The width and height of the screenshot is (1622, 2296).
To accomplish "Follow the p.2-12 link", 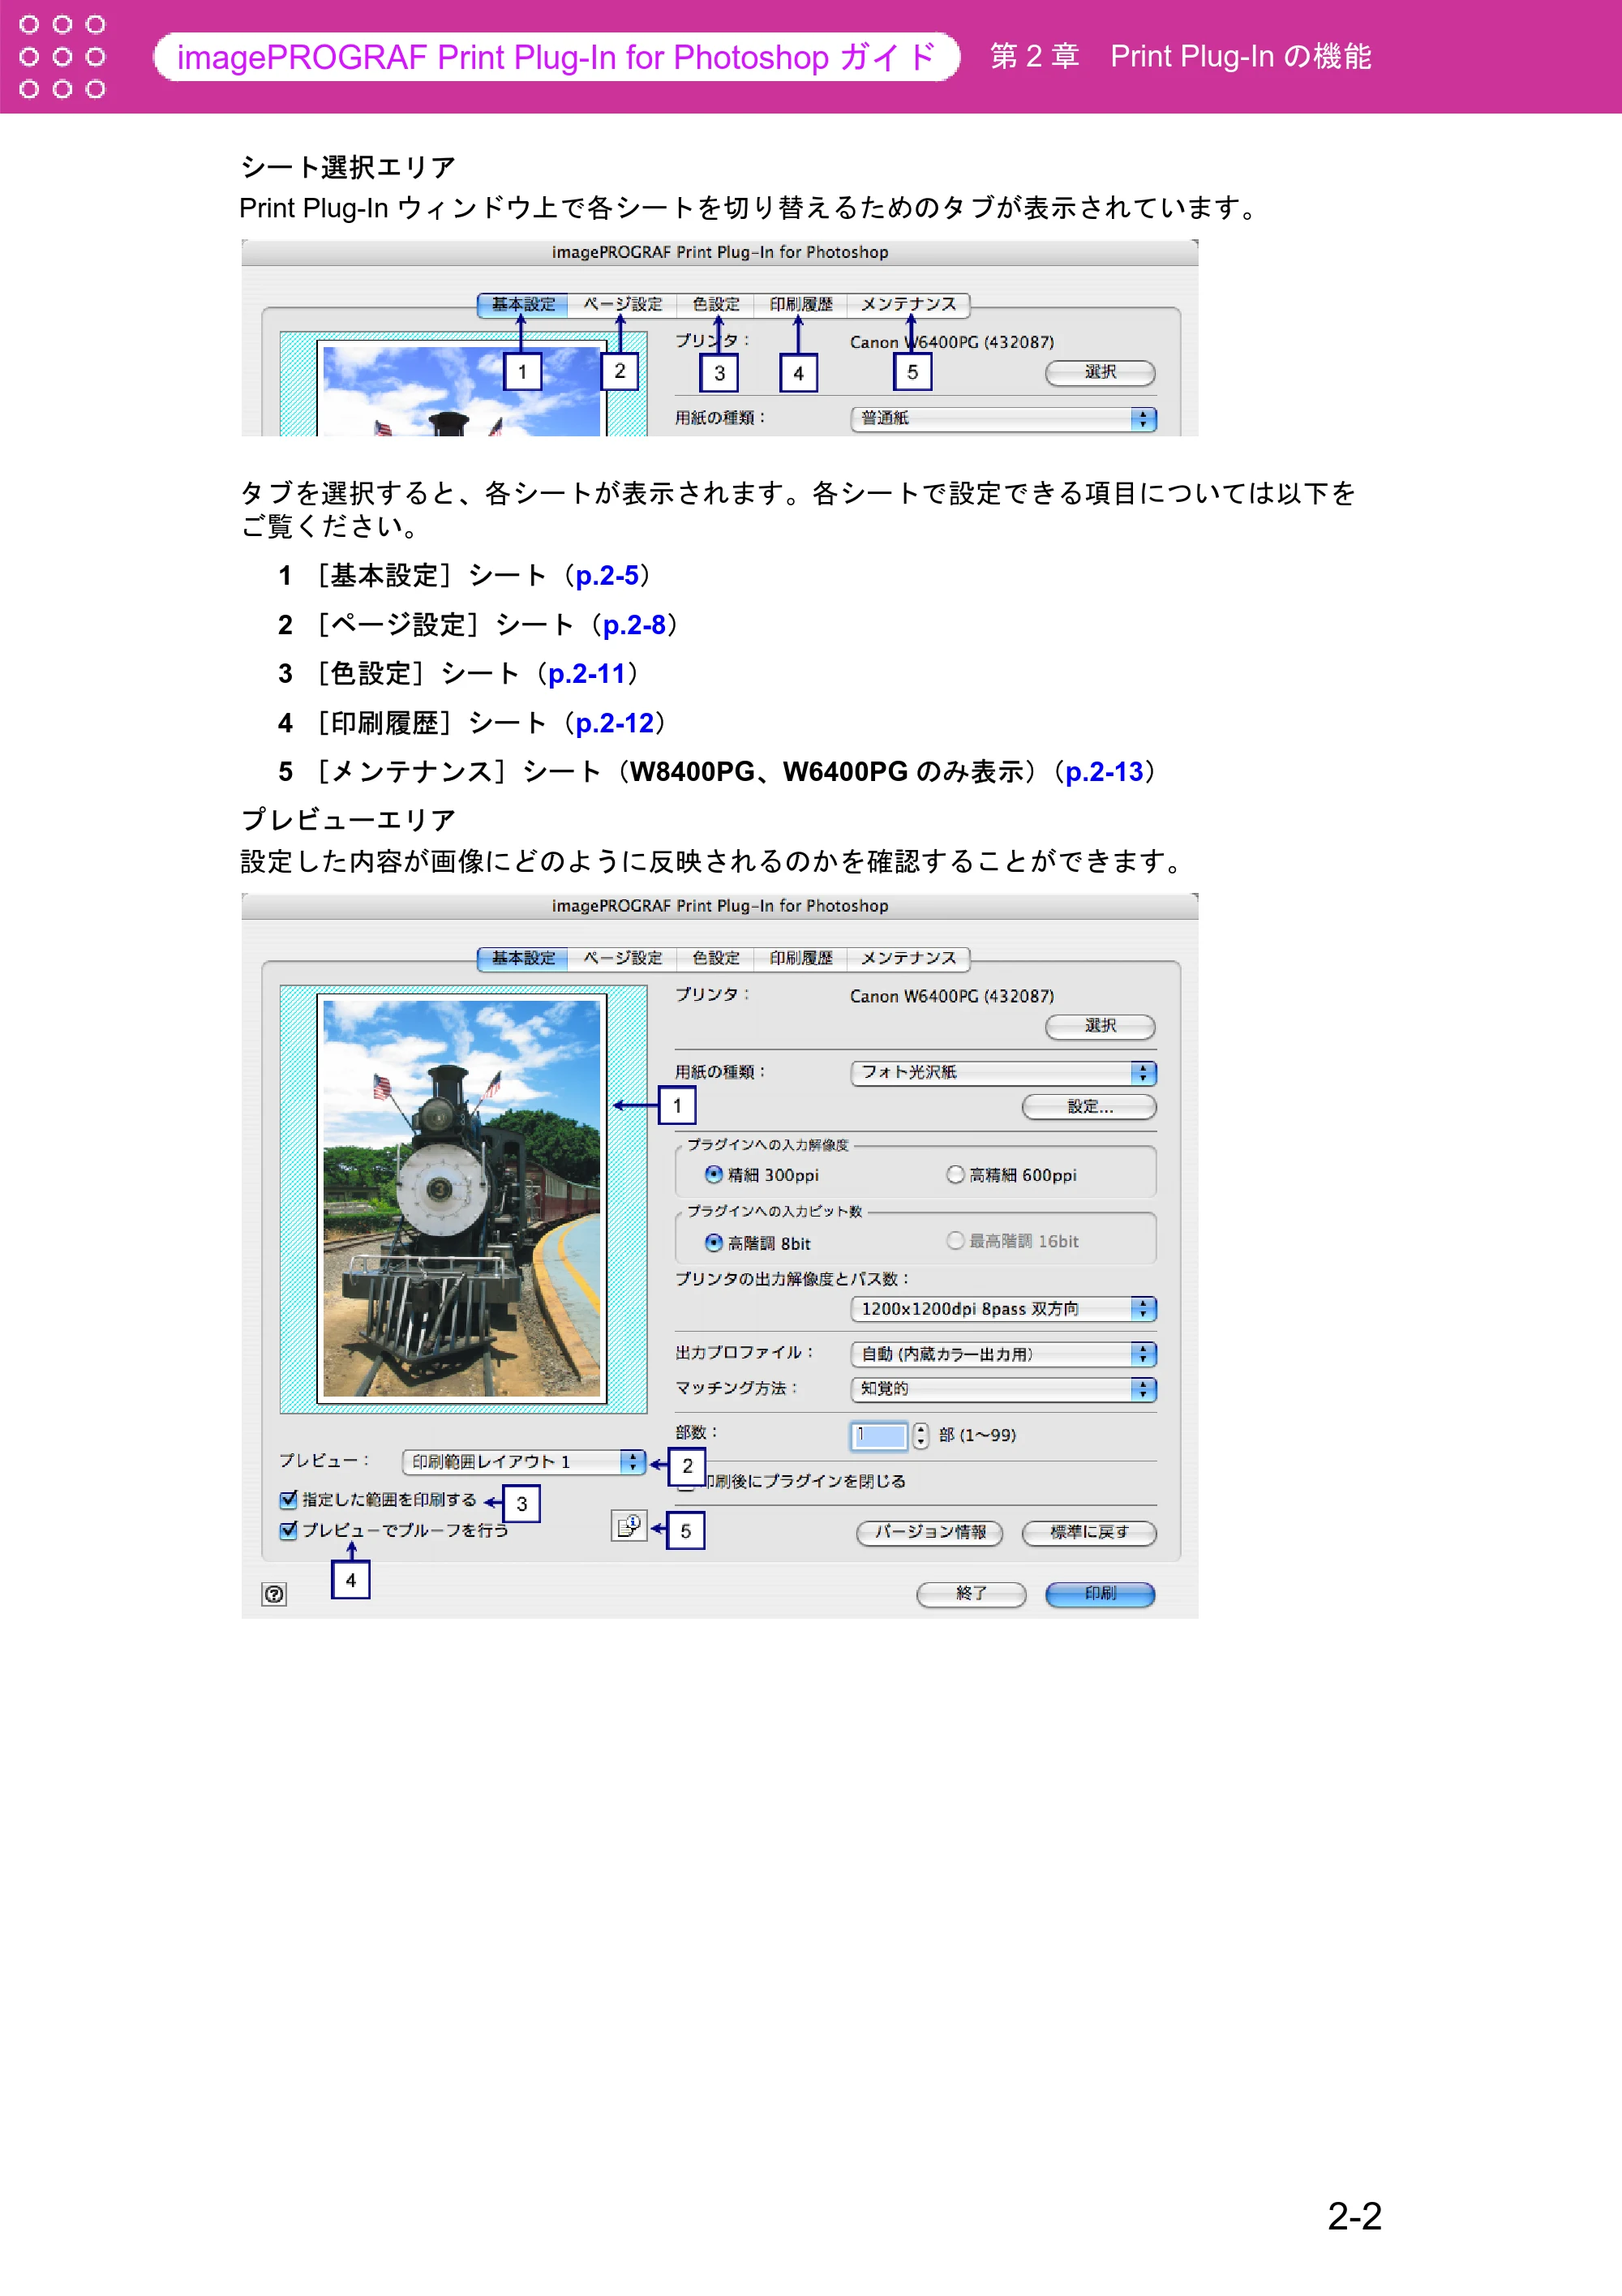I will tap(614, 723).
